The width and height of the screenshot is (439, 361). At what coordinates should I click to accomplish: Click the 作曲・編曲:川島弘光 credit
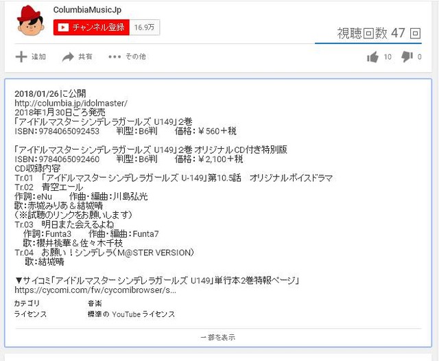[108, 196]
